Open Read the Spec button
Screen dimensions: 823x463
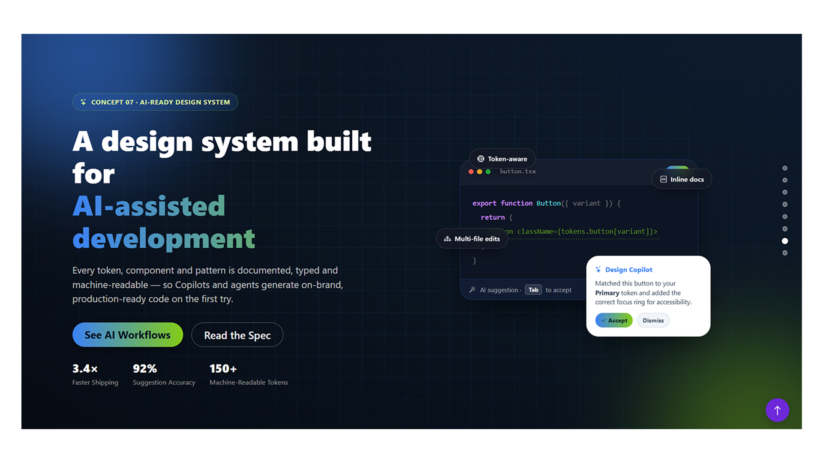(237, 335)
